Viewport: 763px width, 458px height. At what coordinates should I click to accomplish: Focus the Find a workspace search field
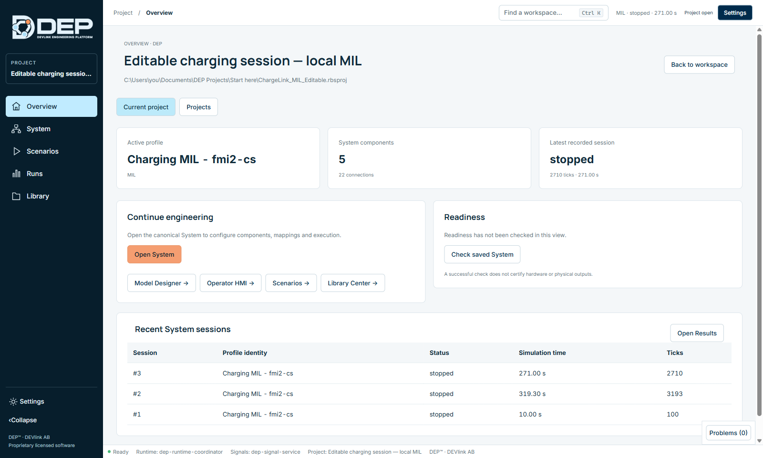pyautogui.click(x=553, y=13)
